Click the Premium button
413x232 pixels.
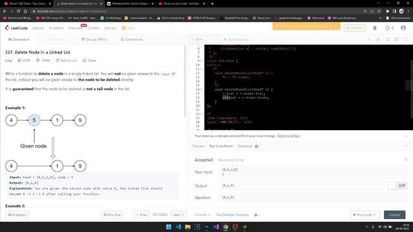354,28
